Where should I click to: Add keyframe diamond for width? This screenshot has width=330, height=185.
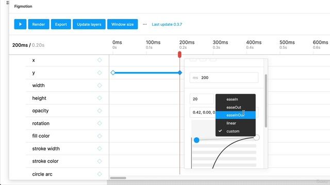click(100, 85)
